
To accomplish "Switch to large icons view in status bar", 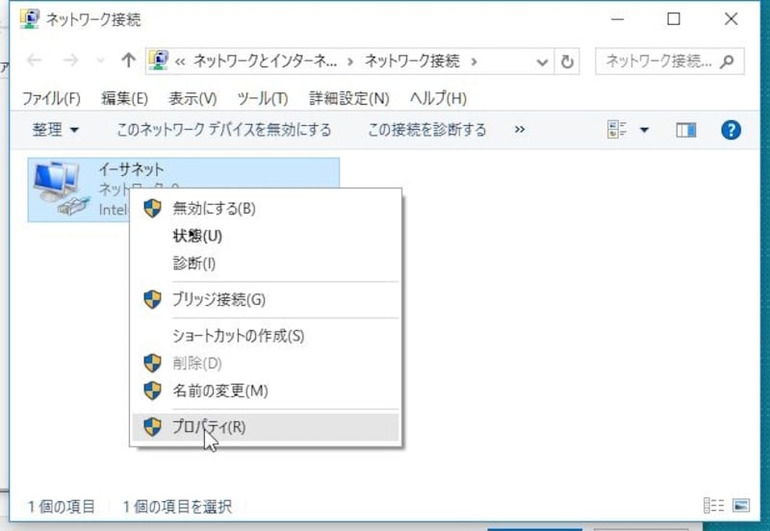I will tap(740, 506).
